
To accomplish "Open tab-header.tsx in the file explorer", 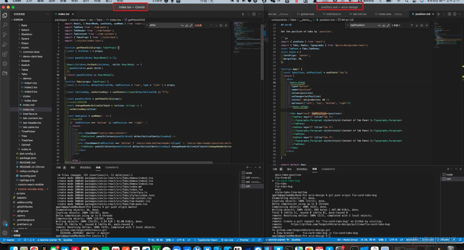I will pyautogui.click(x=32, y=123).
